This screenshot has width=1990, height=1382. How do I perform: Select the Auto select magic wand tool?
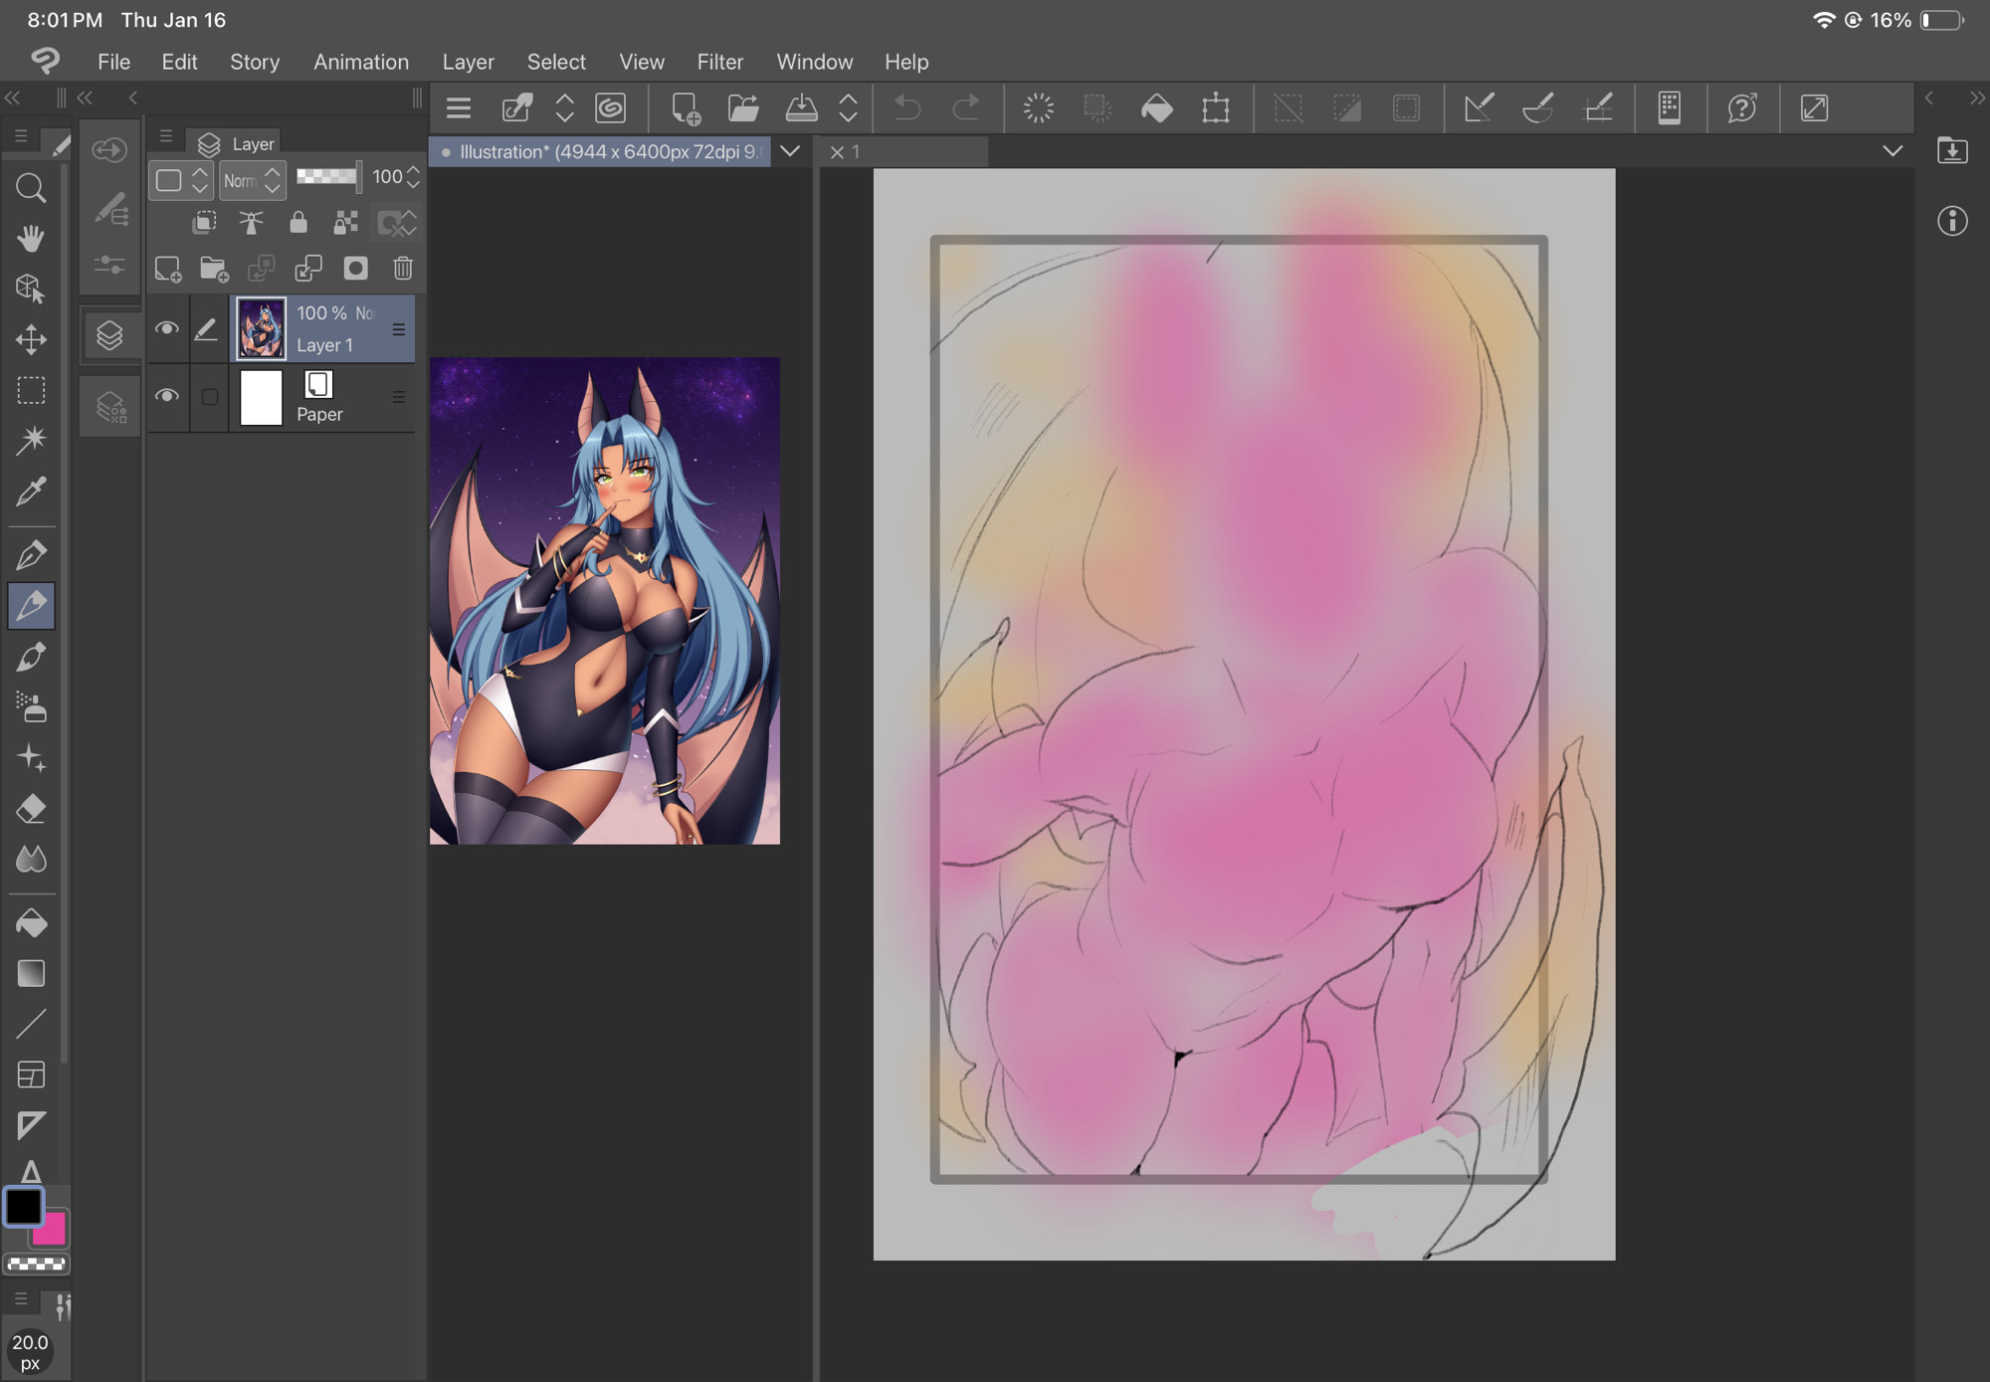[x=31, y=440]
